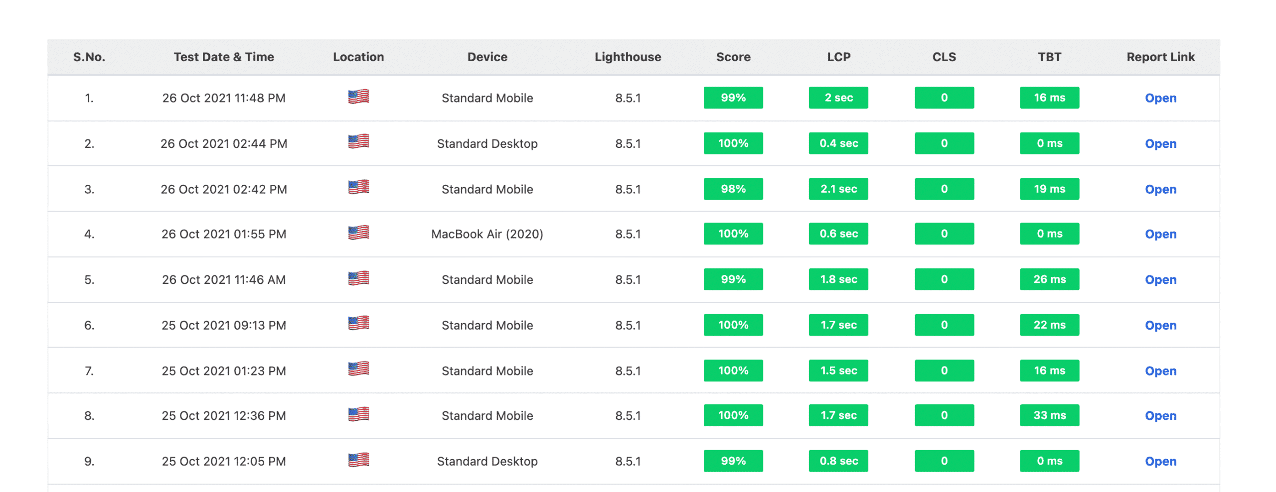Click the S.No. column header

(x=89, y=57)
